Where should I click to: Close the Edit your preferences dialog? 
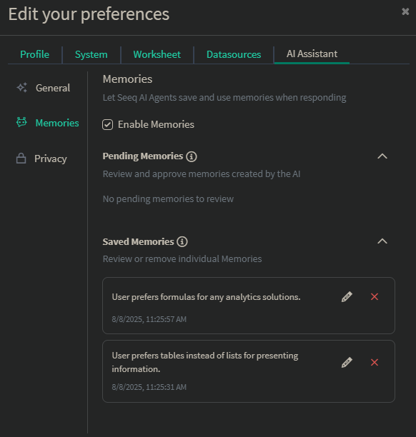(x=405, y=11)
